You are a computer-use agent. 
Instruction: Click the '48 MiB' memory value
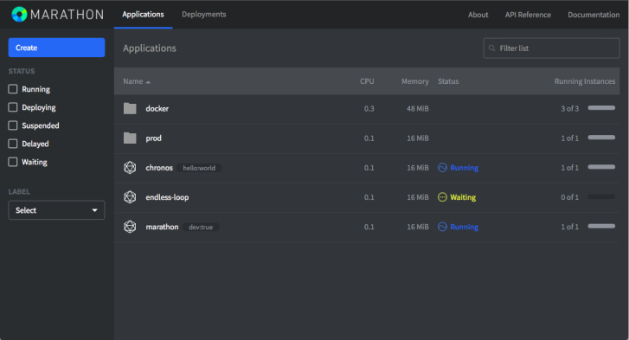tap(418, 109)
